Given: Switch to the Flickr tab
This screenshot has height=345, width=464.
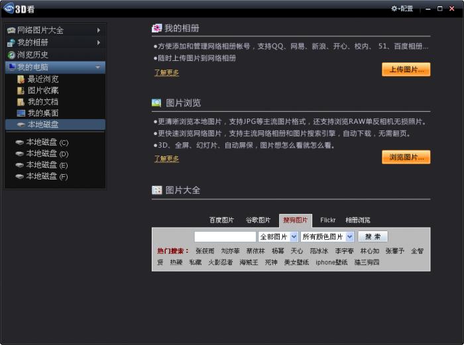Looking at the screenshot, I should [x=328, y=220].
